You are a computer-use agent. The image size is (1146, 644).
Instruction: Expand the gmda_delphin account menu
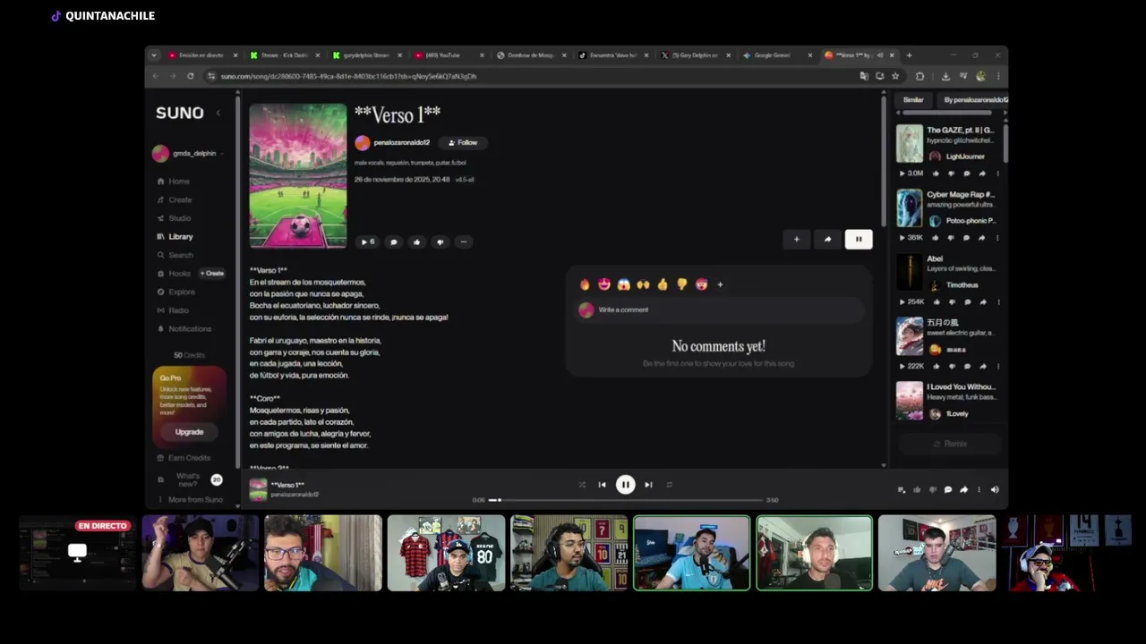pos(187,153)
